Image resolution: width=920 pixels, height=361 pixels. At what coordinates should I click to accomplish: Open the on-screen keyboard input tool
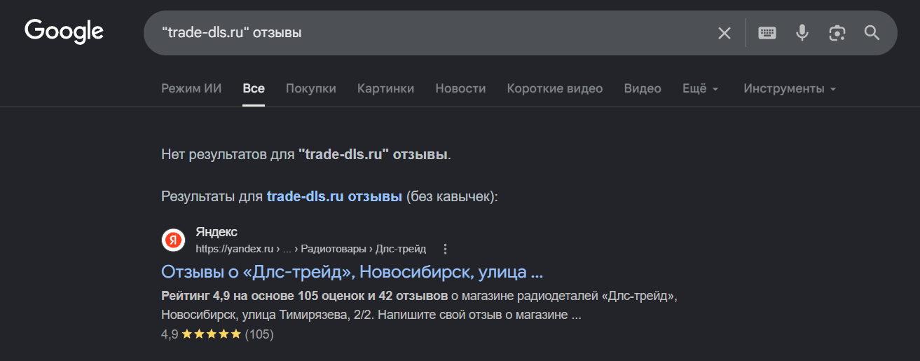[767, 33]
